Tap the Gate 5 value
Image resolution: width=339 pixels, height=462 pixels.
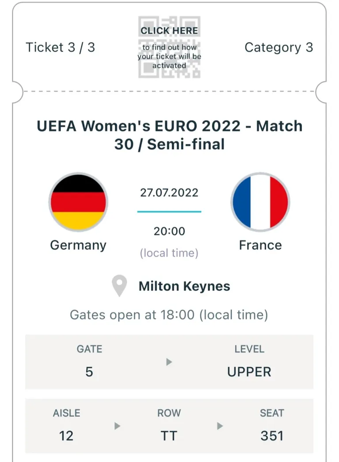click(x=89, y=372)
